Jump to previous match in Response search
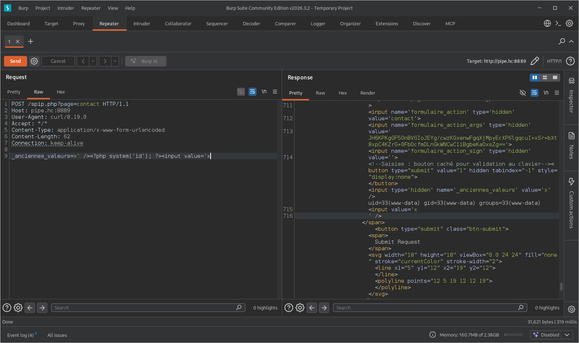 click(312, 308)
